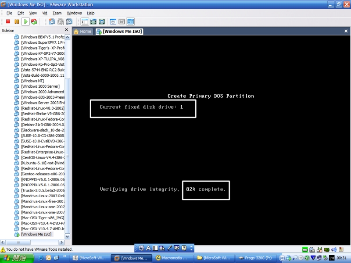Select the Console view toolbar icon
This screenshot has height=263, width=351.
pos(130,21)
